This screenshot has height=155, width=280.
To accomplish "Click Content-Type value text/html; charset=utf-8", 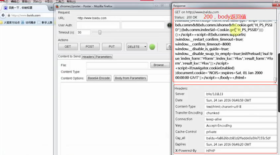I will tap(241, 107).
